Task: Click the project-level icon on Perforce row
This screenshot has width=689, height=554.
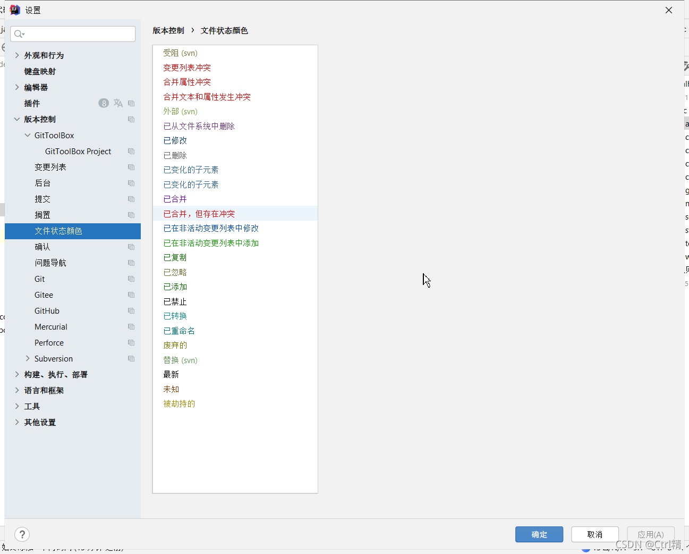Action: [131, 342]
